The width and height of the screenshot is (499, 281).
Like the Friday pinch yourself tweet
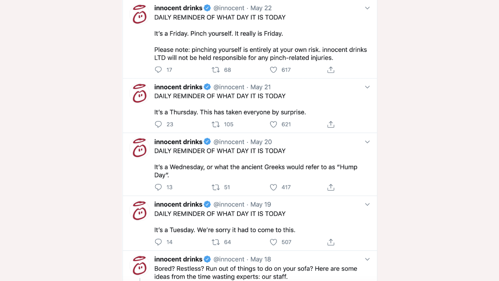point(274,70)
